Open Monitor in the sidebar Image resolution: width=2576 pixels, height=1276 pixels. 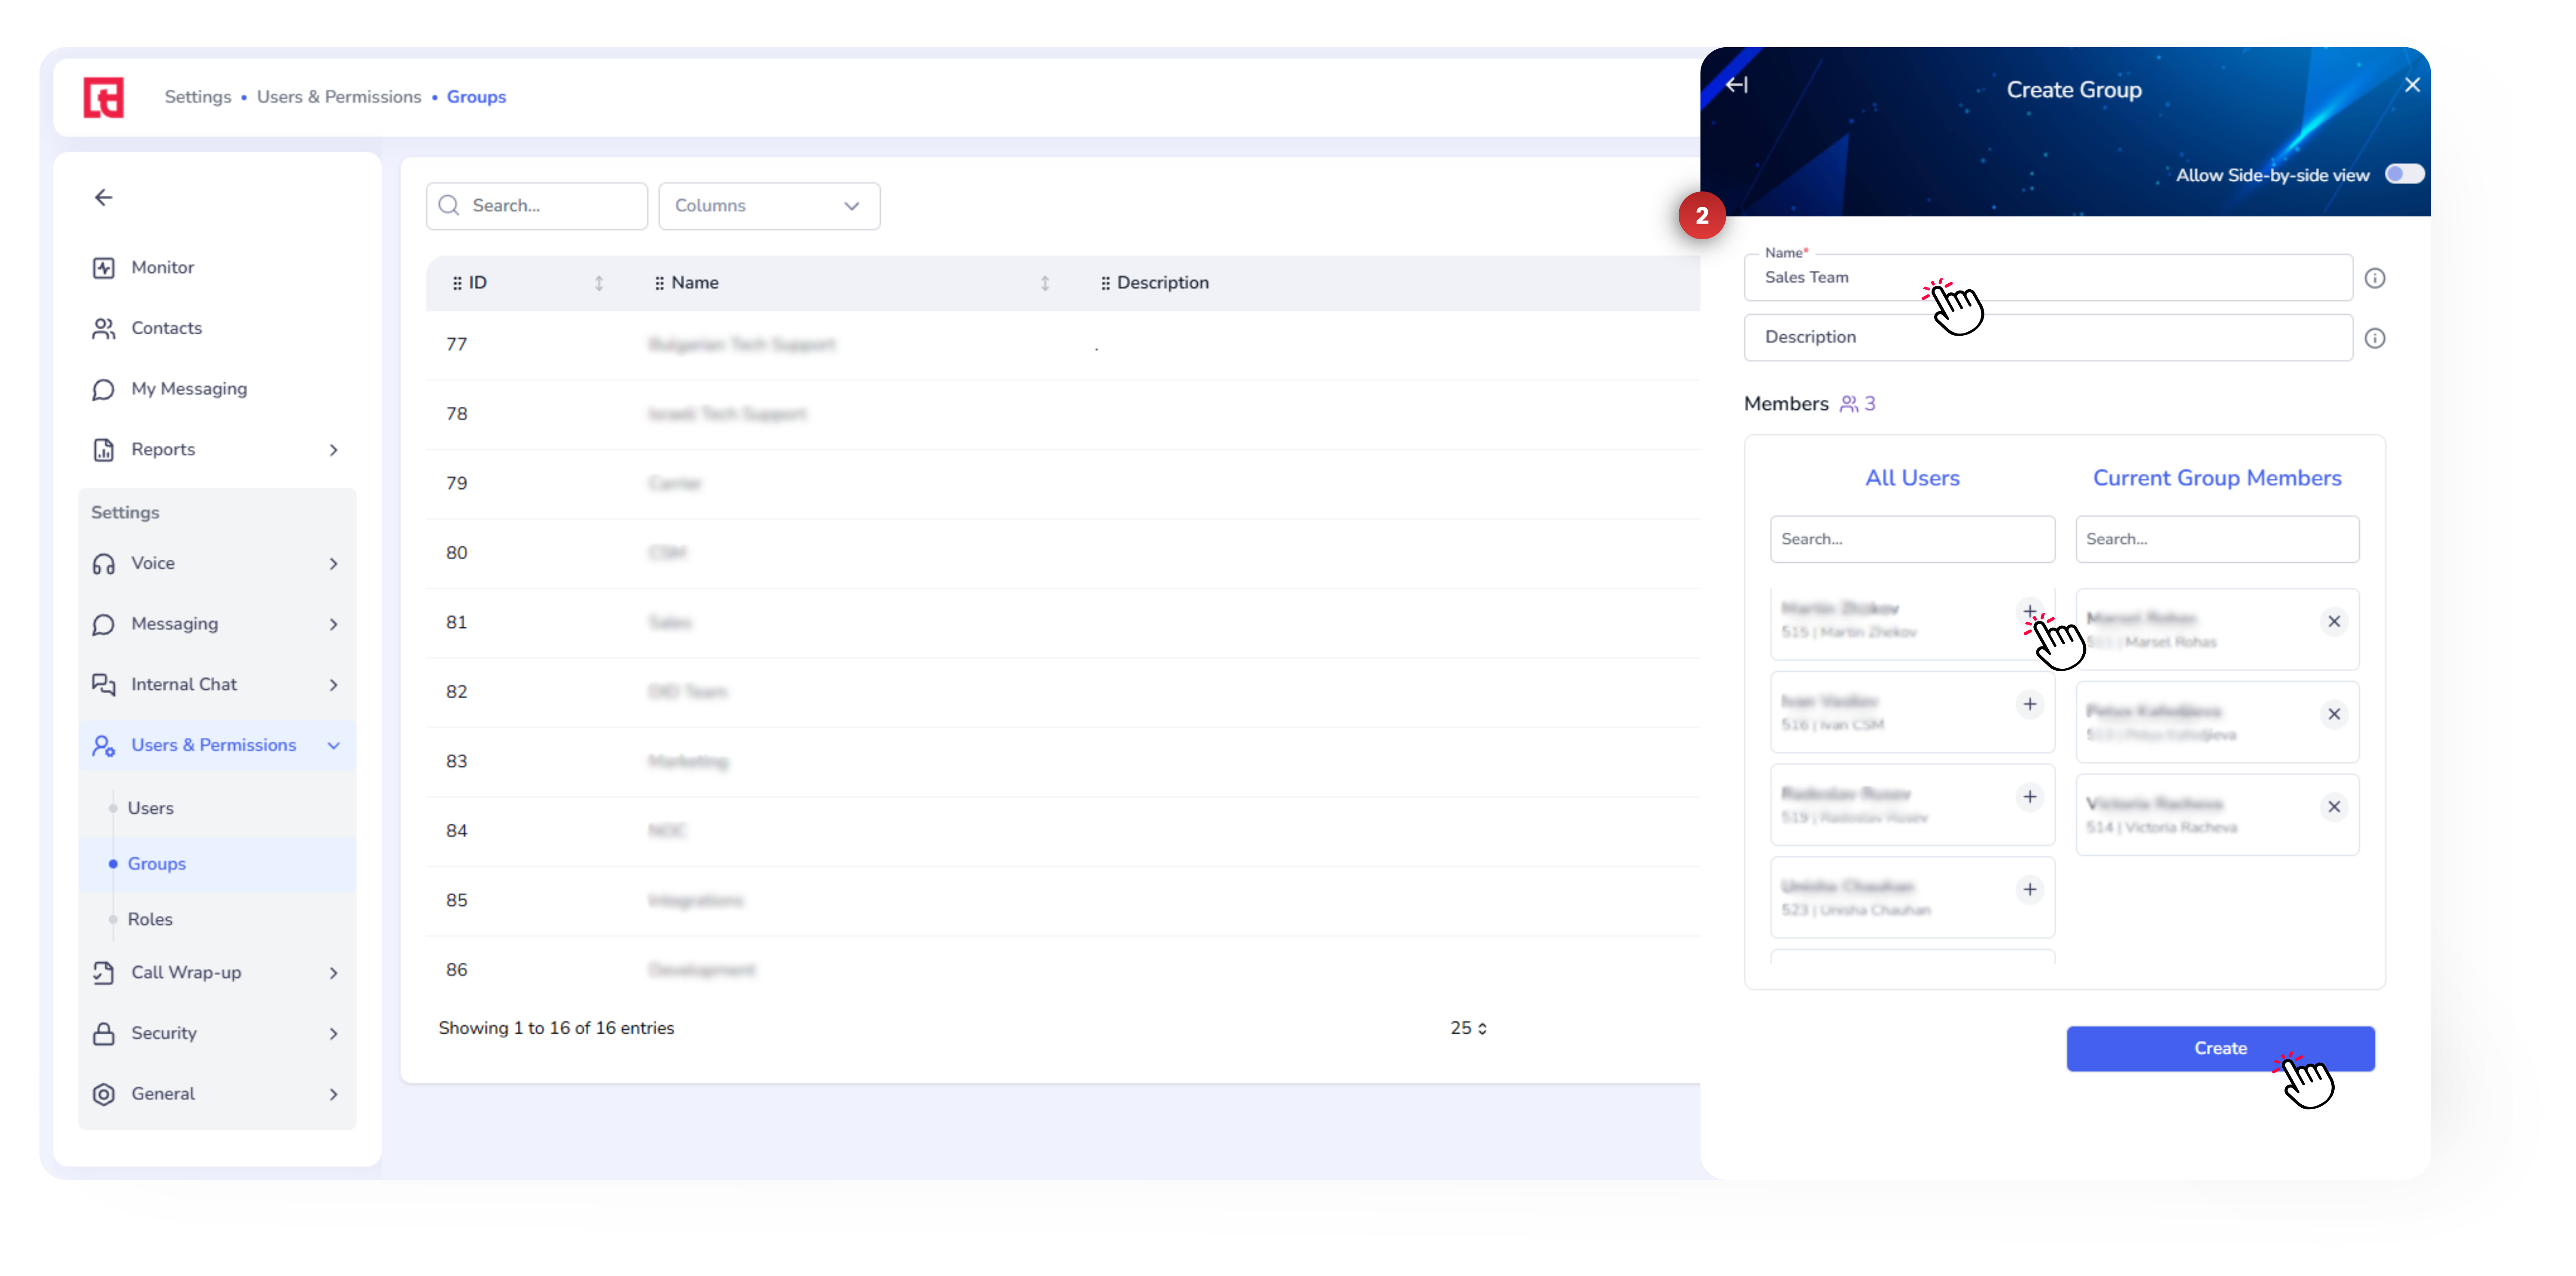(x=162, y=267)
